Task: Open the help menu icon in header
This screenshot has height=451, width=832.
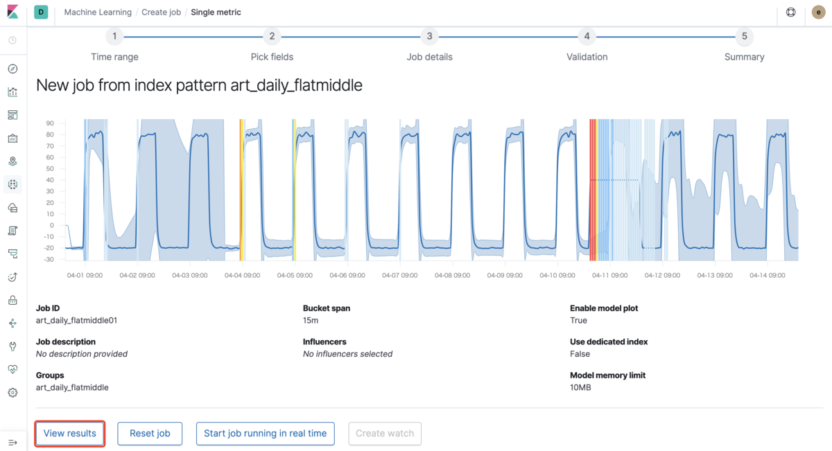Action: (790, 12)
